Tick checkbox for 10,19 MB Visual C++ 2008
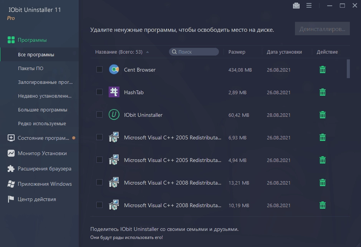The height and width of the screenshot is (247, 361). click(99, 205)
